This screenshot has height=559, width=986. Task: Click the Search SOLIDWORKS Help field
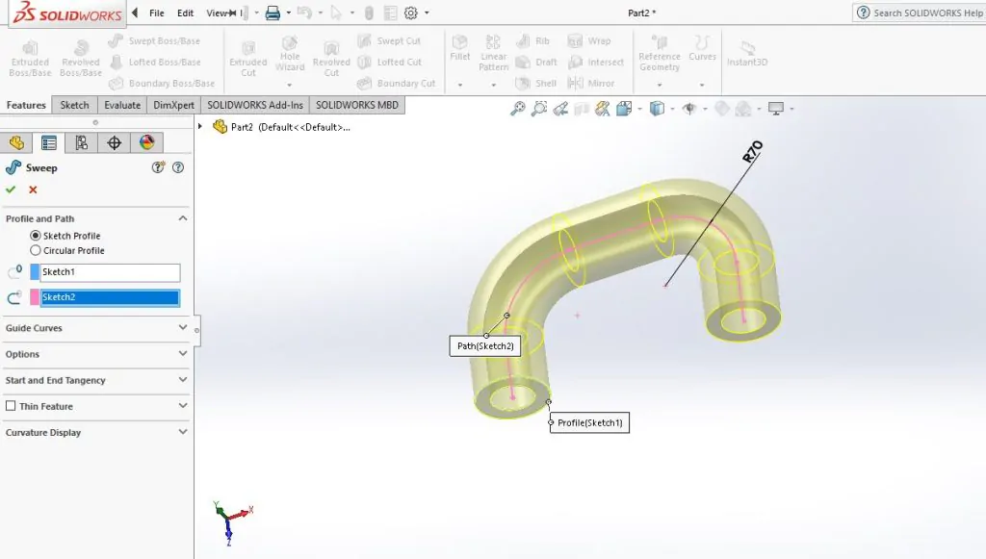click(921, 13)
